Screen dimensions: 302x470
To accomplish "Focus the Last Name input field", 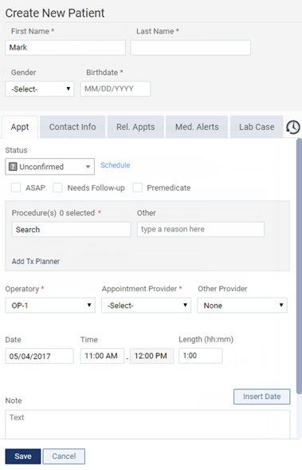I will [x=190, y=48].
